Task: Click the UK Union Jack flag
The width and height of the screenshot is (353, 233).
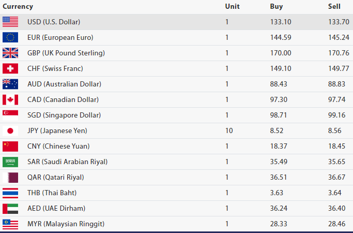Action: pyautogui.click(x=10, y=53)
